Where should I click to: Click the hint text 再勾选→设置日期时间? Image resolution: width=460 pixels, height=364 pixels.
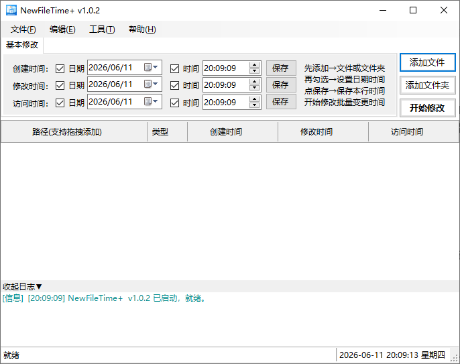[x=345, y=80]
